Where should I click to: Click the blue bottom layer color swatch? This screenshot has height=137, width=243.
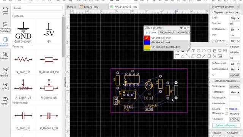147,42
